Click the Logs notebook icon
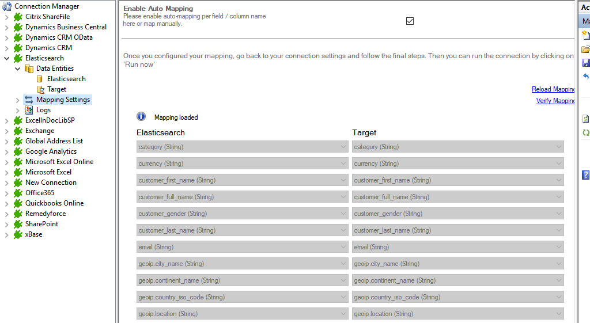Image resolution: width=590 pixels, height=323 pixels. tap(29, 110)
